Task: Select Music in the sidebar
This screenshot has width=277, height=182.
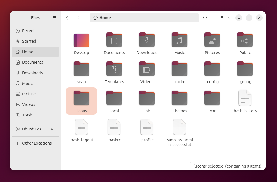Action: pyautogui.click(x=27, y=83)
